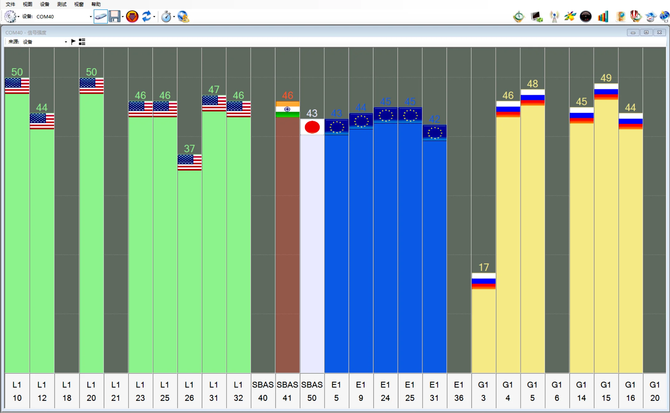The width and height of the screenshot is (670, 413).
Task: Open the map with pin icon
Action: pos(620,16)
